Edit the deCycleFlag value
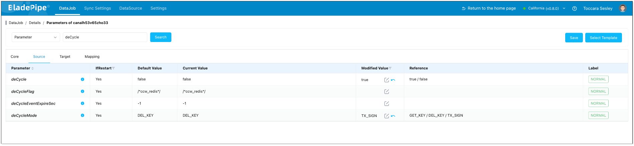Viewport: 634px width, 146px height. 386,92
